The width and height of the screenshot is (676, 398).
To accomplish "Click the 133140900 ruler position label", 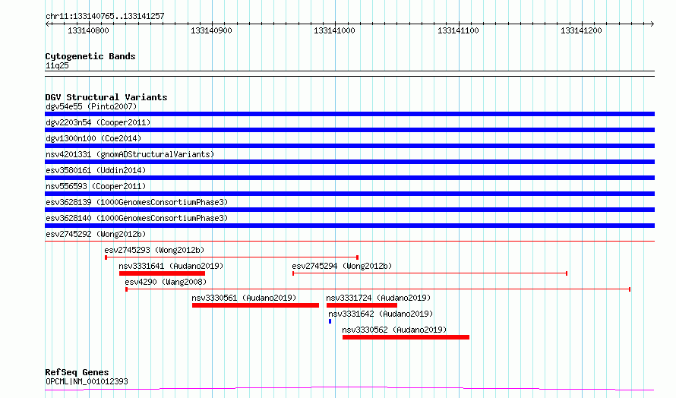I will point(211,30).
